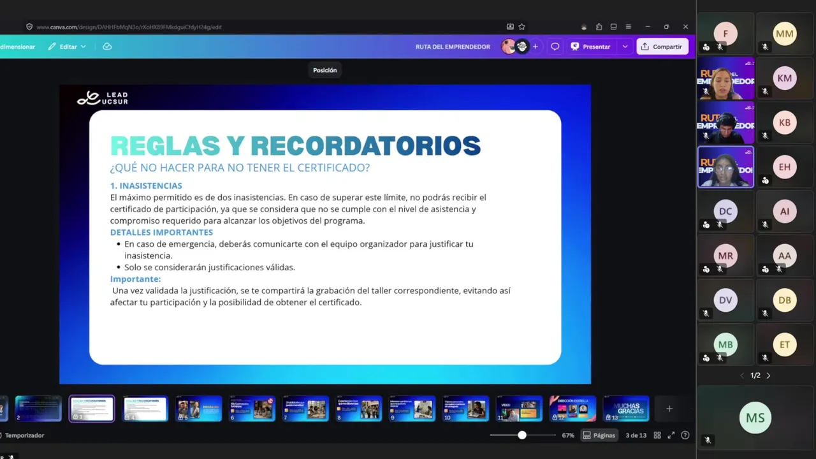Viewport: 816px width, 459px height.
Task: Open the browser extensions puzzle icon
Action: click(x=599, y=27)
